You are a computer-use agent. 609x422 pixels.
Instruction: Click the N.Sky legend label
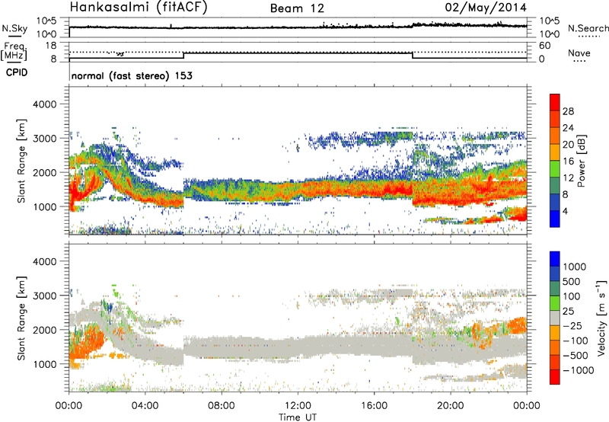[x=14, y=28]
